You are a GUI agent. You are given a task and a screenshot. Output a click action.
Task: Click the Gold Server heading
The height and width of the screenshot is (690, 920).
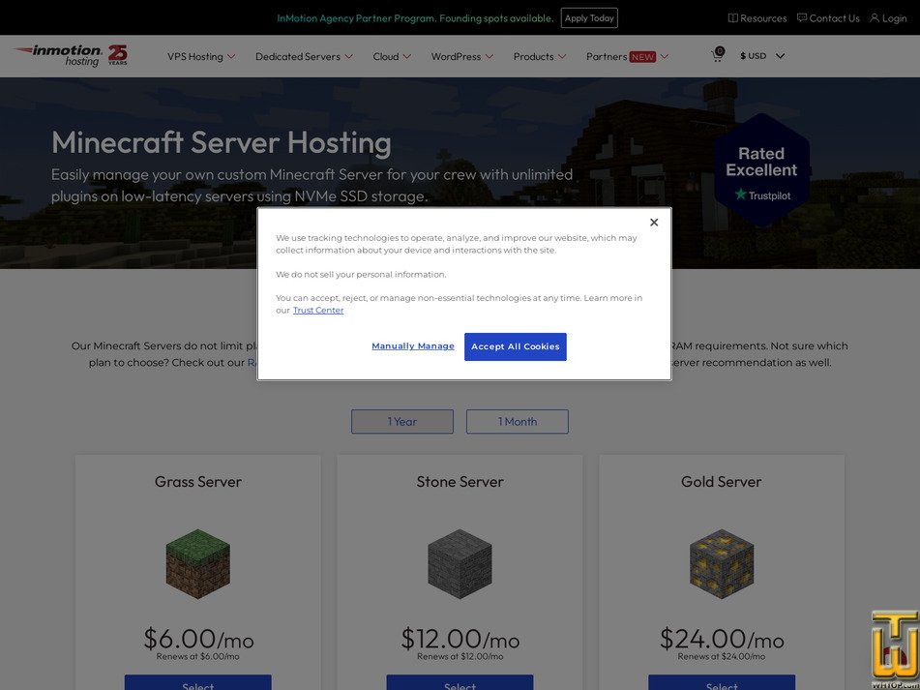click(722, 482)
